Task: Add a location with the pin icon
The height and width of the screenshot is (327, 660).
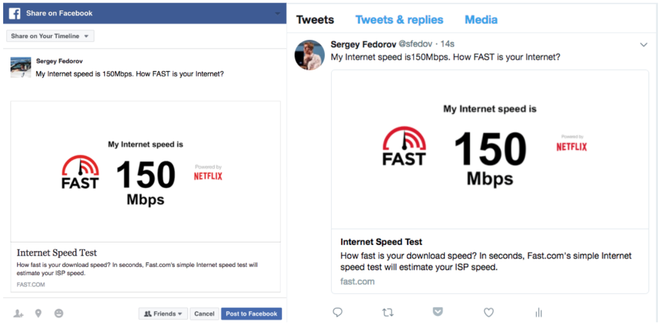Action: [38, 313]
